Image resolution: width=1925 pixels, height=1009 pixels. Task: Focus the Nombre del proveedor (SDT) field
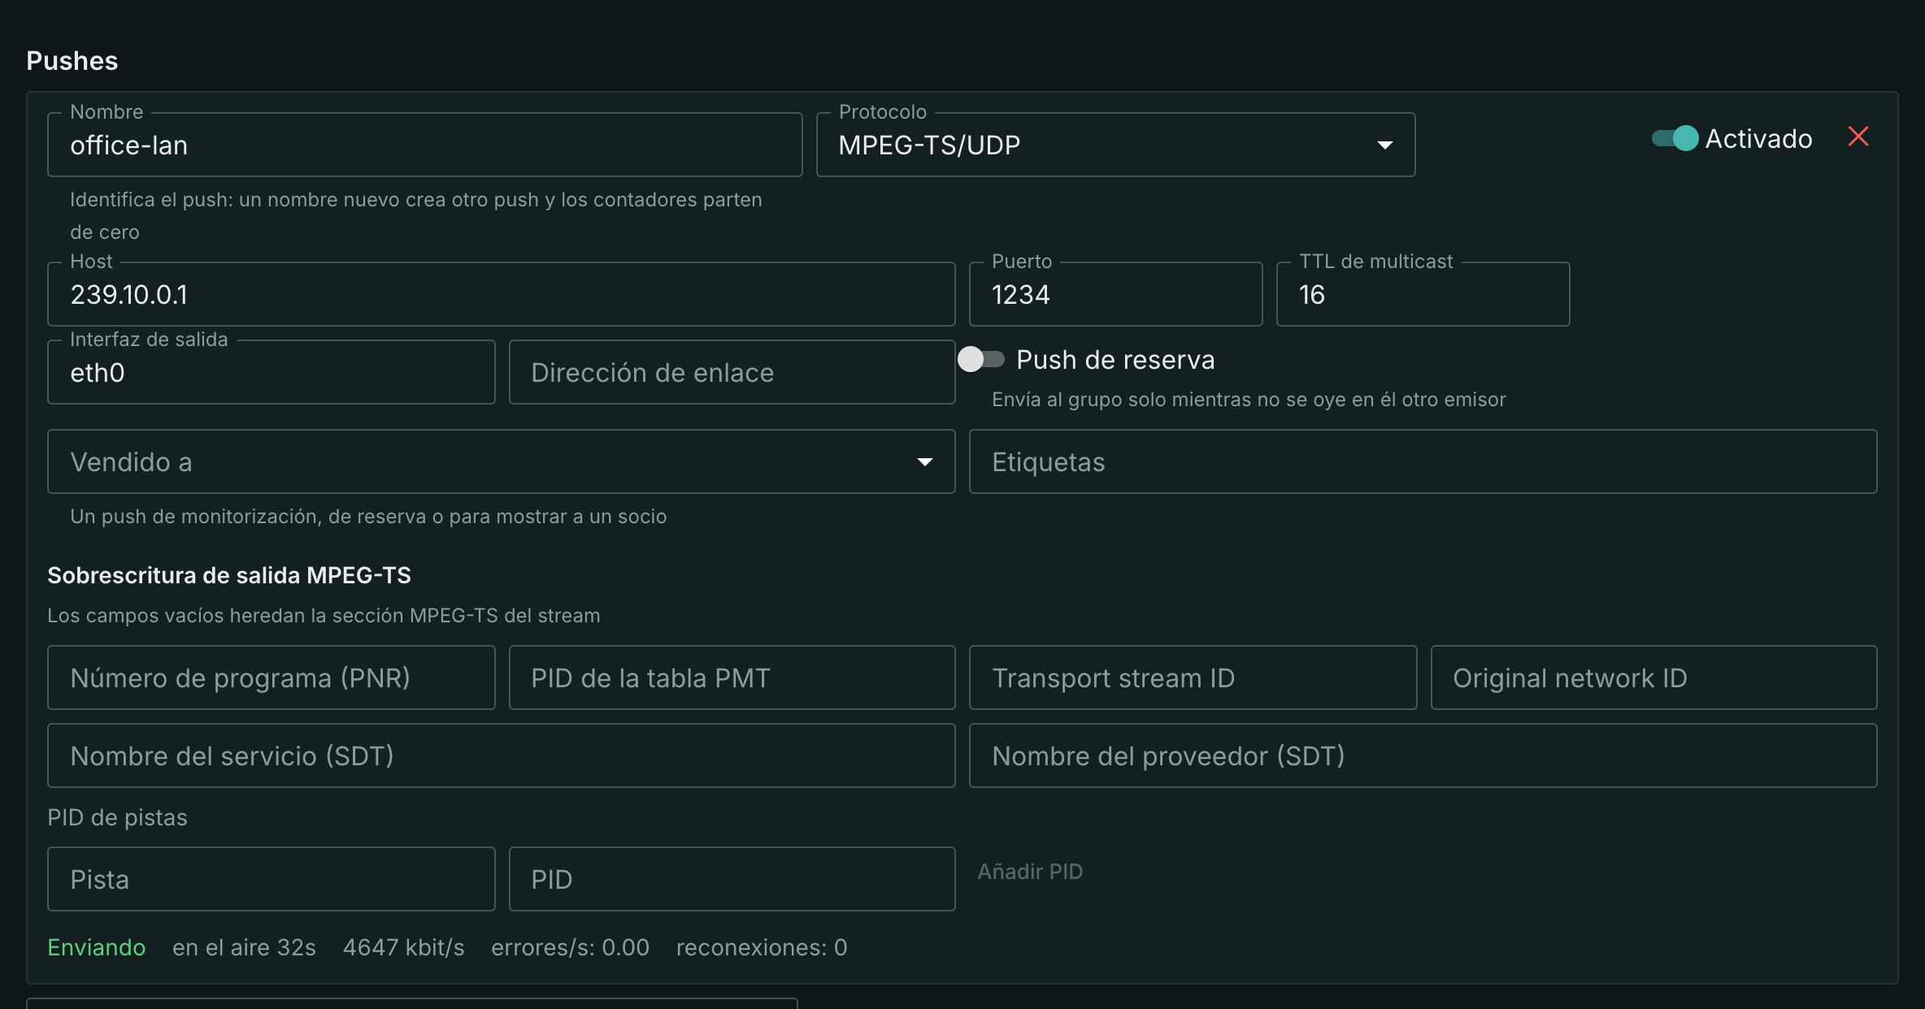pos(1423,756)
